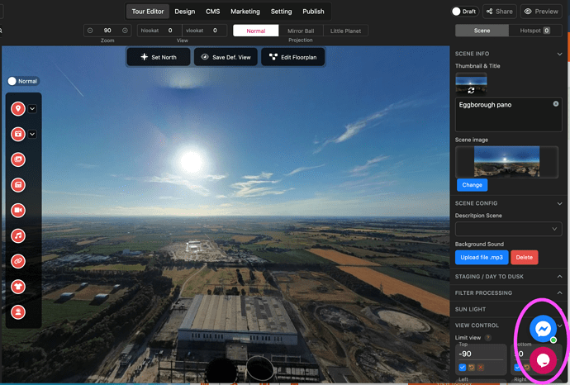
Task: Open the Facebook Messenger chat bubble
Action: [542, 329]
